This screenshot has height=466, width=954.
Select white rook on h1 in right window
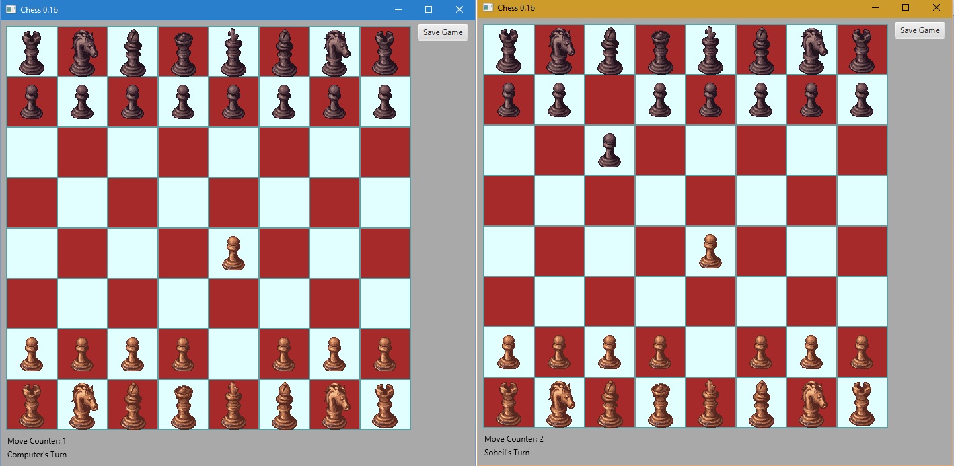862,403
